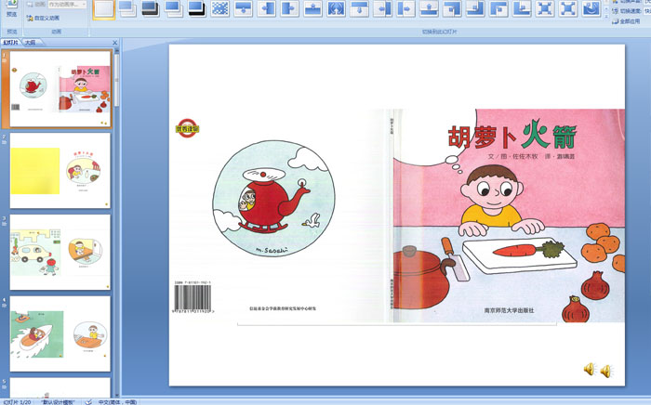
Task: Apply the Fade Through Black transition
Action: (151, 8)
